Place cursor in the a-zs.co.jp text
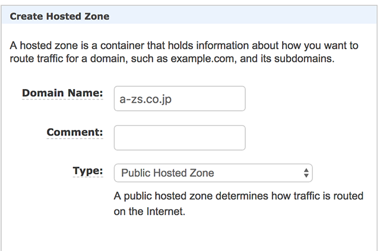Screen dimensions: 380x251 145,99
